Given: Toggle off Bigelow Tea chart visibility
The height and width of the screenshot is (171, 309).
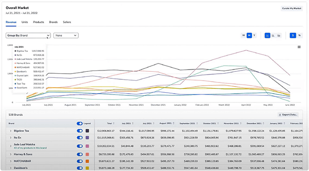Looking at the screenshot, I should coord(80,131).
